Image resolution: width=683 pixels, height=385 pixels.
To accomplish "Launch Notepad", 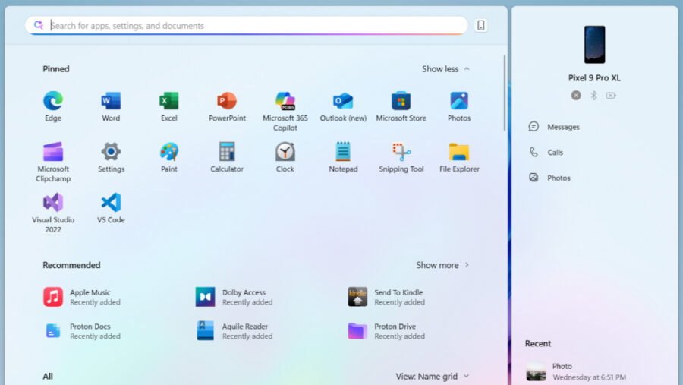I will 343,157.
